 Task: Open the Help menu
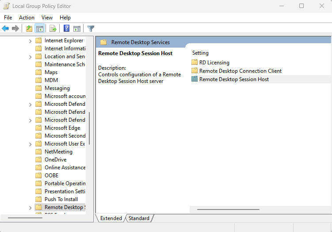tap(65, 18)
